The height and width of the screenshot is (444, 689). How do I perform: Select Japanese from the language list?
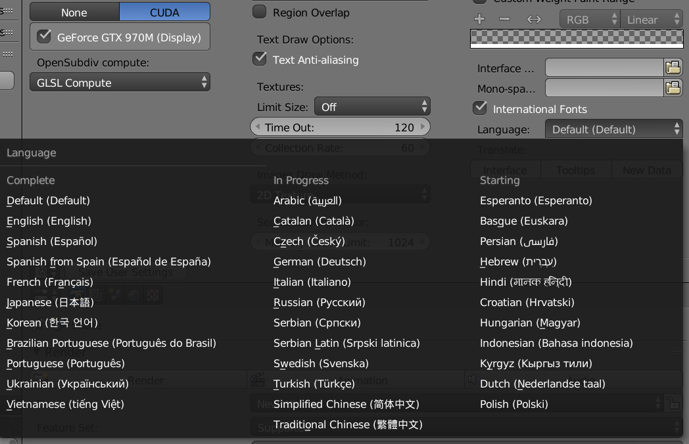(50, 302)
